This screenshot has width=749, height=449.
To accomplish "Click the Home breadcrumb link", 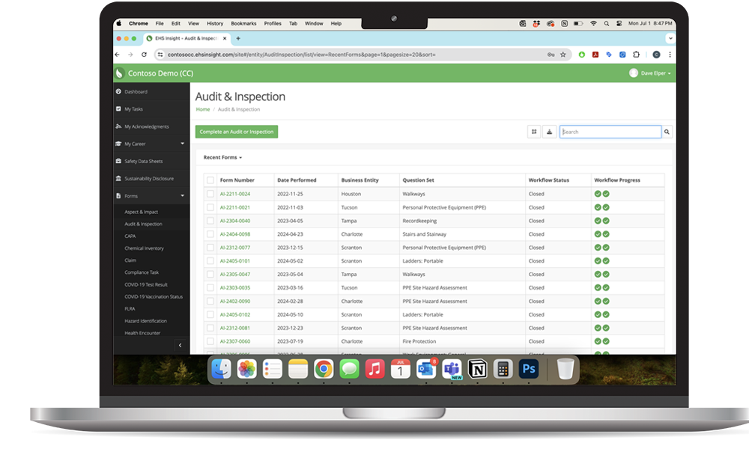I will coord(203,109).
